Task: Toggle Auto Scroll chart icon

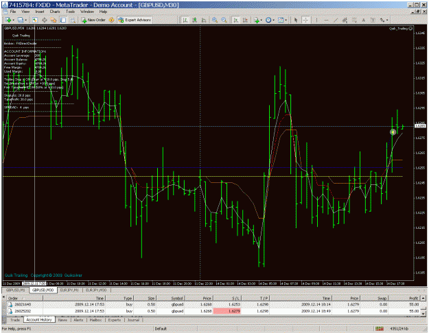Action: pos(235,20)
